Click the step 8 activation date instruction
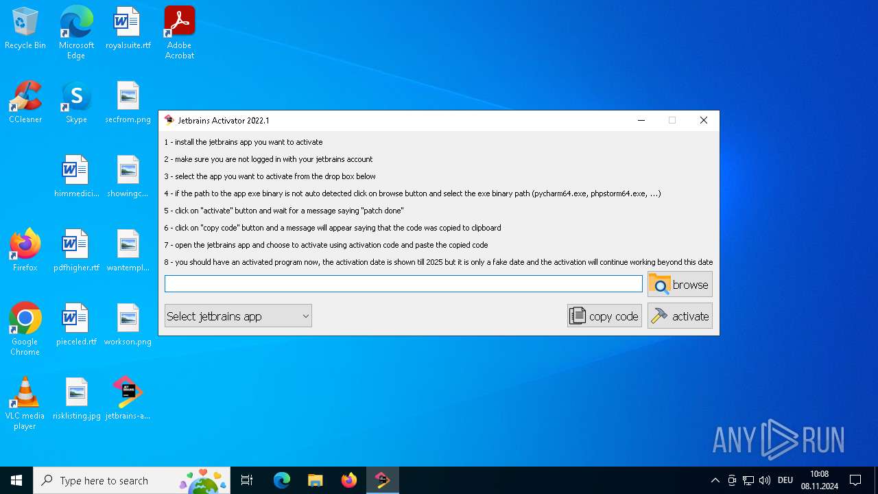 pyautogui.click(x=438, y=262)
